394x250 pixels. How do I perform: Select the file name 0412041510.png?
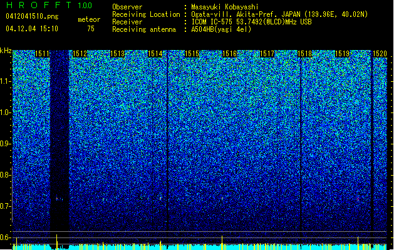pyautogui.click(x=32, y=16)
